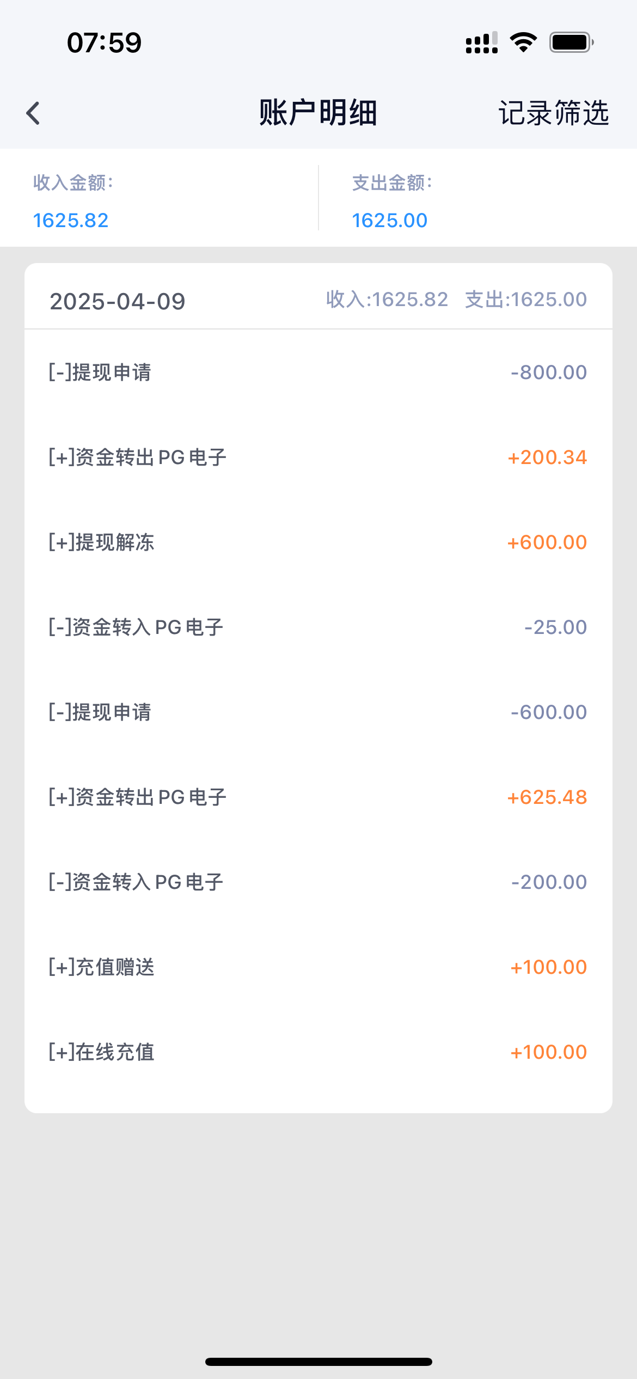The width and height of the screenshot is (637, 1379).
Task: Tap the cellular signal icon
Action: 481,42
